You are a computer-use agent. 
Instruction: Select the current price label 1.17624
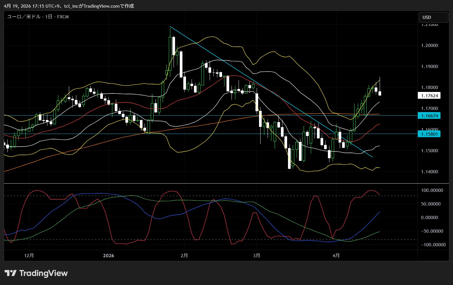coord(429,95)
